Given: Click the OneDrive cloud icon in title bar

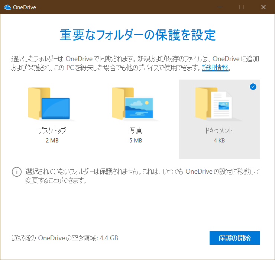Looking at the screenshot, I should tap(7, 7).
